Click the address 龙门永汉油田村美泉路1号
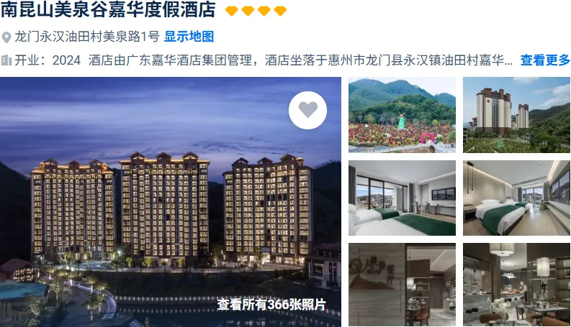This screenshot has width=571, height=327. 87,37
